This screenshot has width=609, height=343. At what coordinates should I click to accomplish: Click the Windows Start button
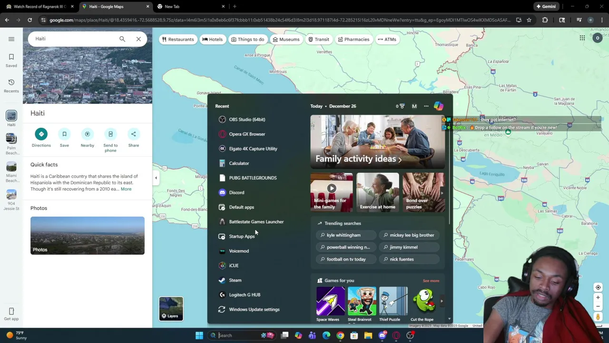(x=199, y=335)
